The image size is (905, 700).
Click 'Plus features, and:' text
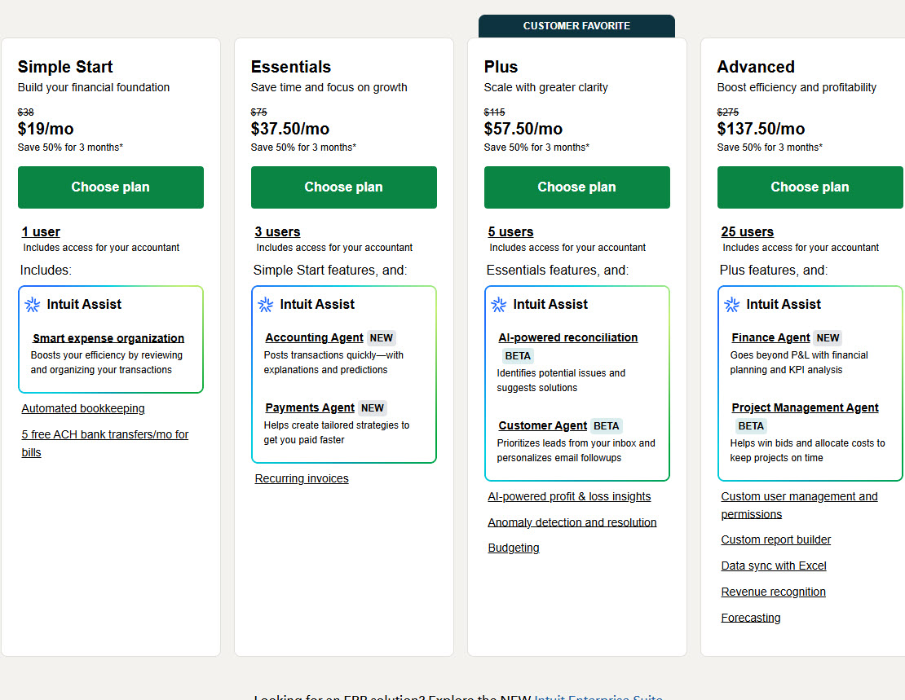(774, 270)
